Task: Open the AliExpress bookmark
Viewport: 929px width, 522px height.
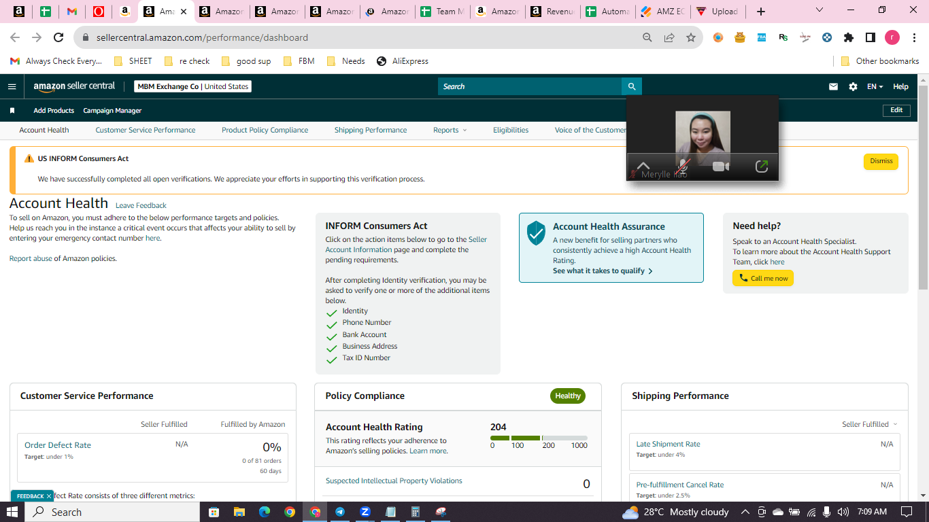Action: click(402, 61)
